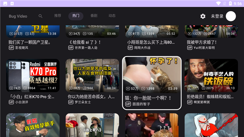
Task: Open the 03:46 video thumbnail
Action: pyautogui.click(x=92, y=31)
